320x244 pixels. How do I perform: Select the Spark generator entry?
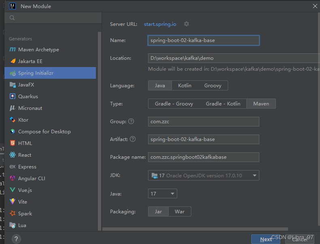50,213
